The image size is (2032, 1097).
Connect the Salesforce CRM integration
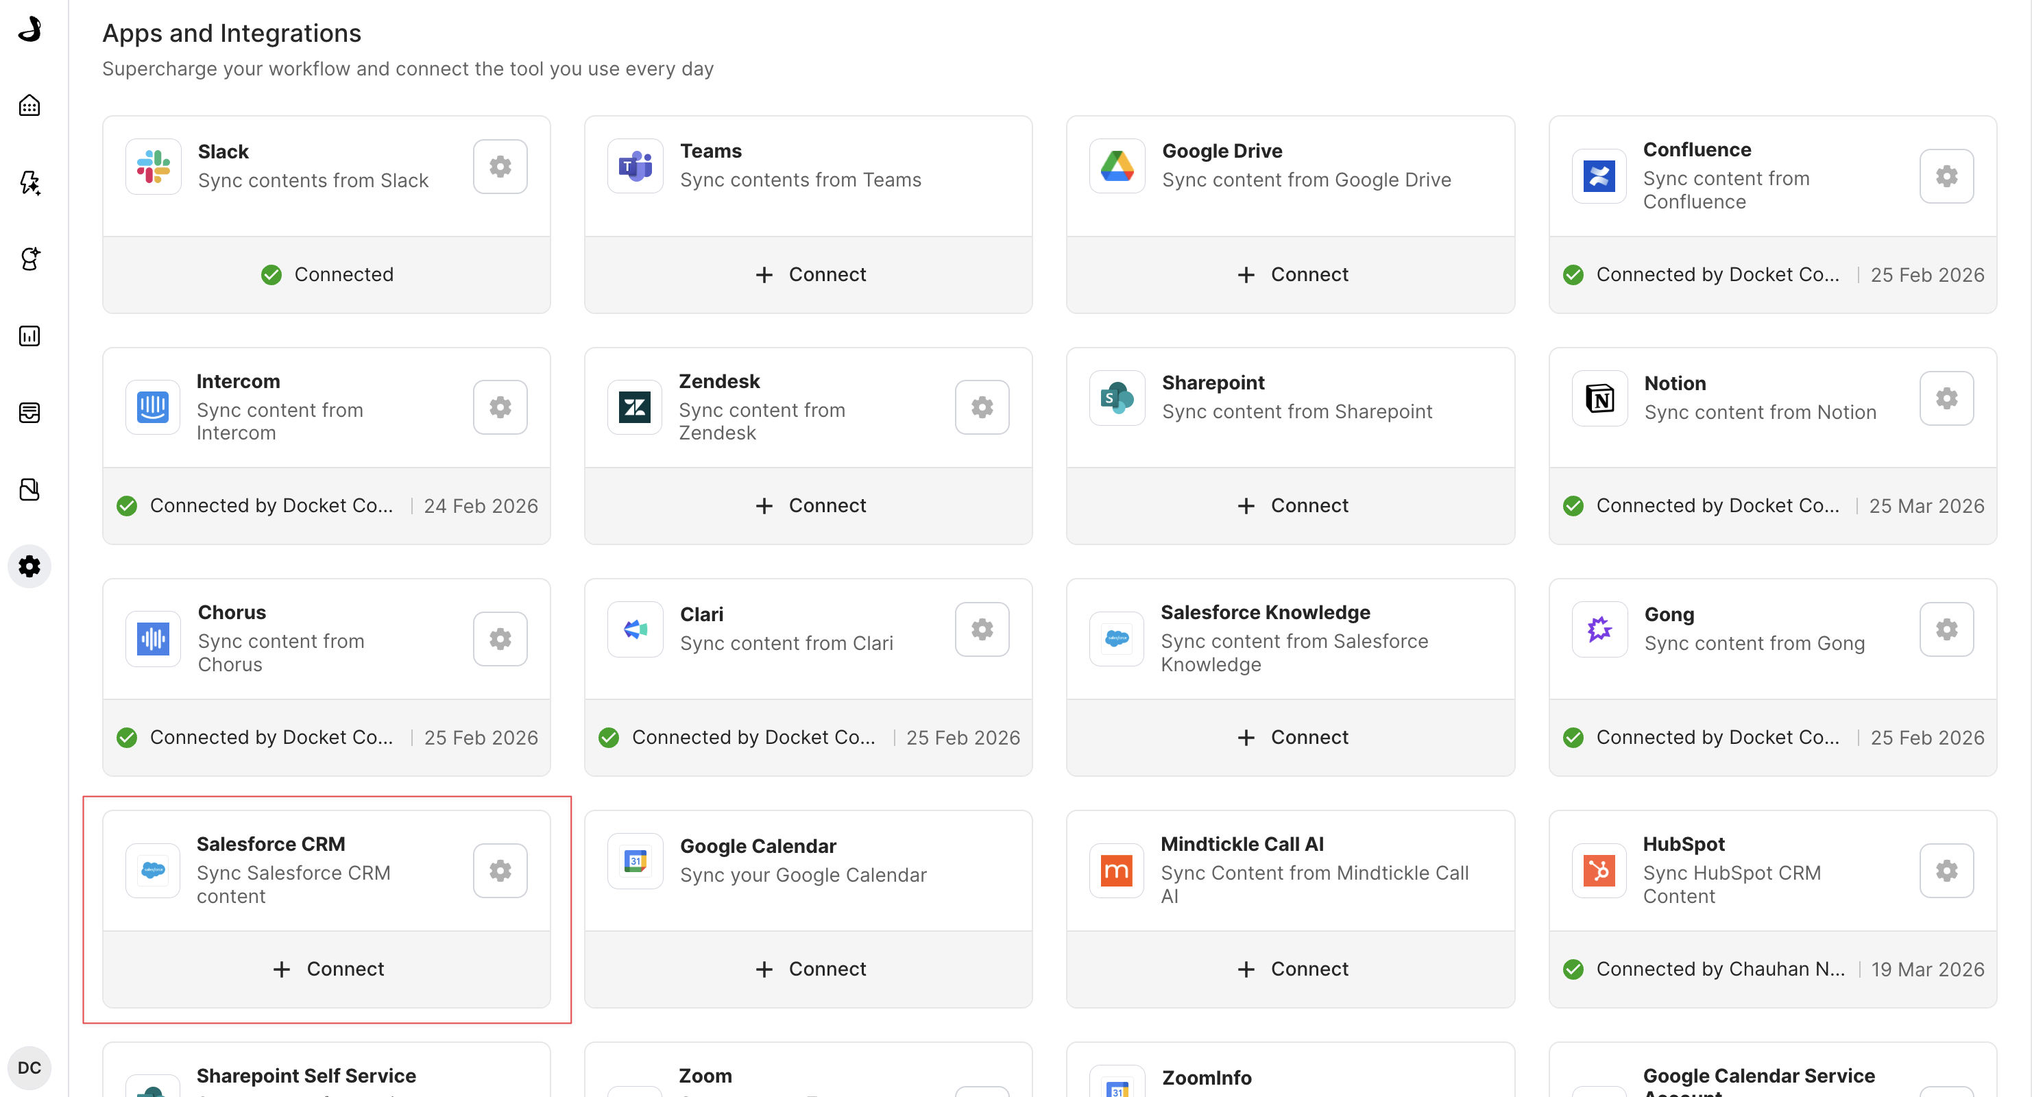click(x=326, y=969)
